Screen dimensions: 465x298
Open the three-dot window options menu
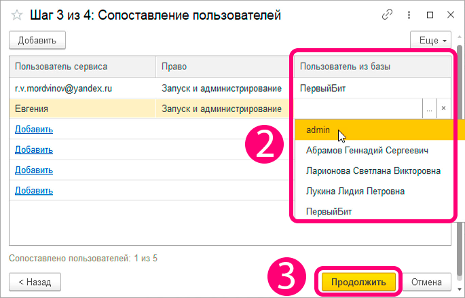click(x=409, y=15)
